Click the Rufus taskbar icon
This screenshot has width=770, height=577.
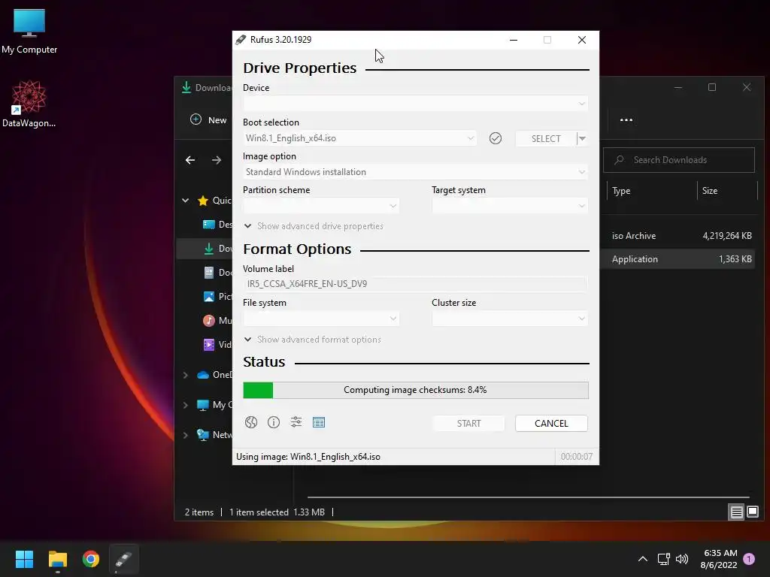click(124, 559)
